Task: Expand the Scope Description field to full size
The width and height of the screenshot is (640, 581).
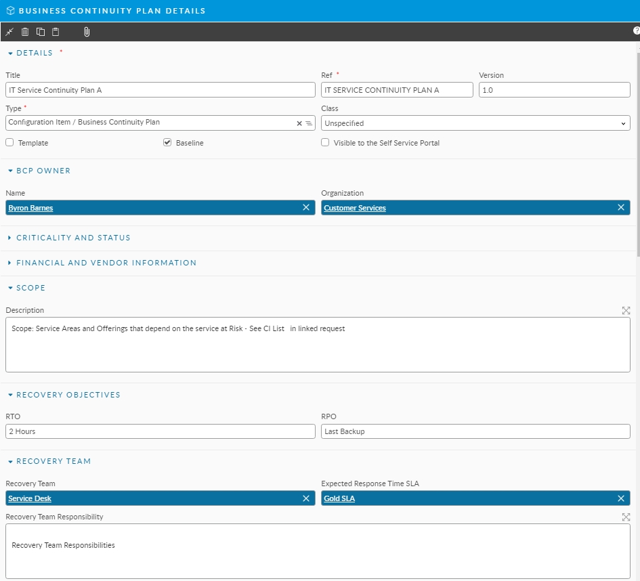Action: click(x=626, y=310)
